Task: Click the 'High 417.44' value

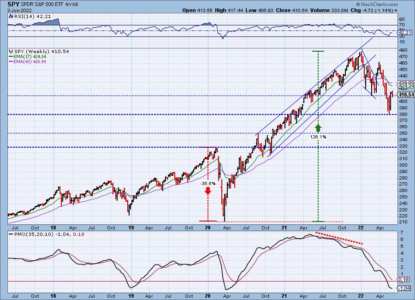Action: [x=229, y=10]
